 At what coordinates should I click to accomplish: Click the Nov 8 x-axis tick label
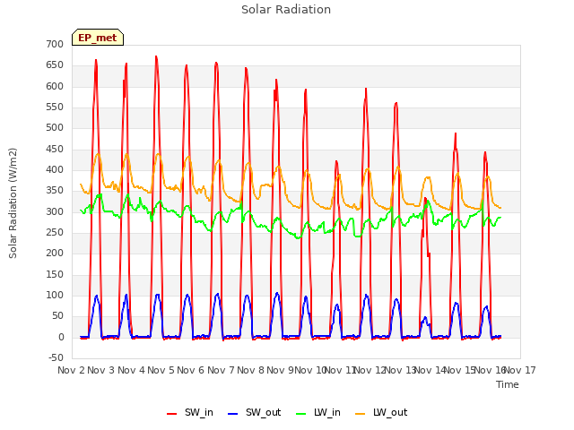tap(250, 370)
